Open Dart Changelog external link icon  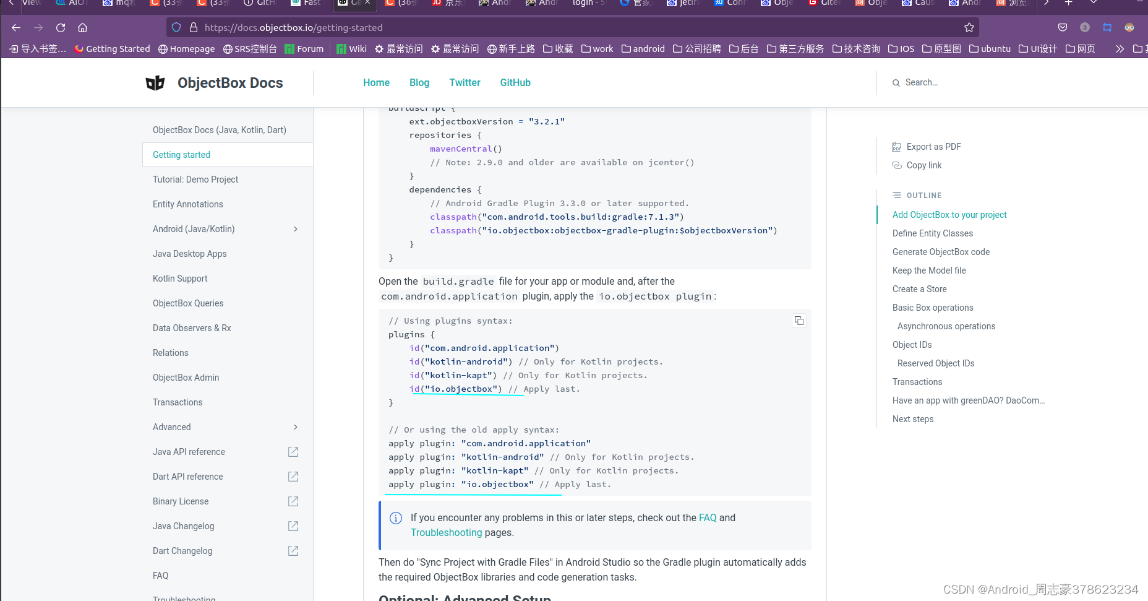click(293, 551)
